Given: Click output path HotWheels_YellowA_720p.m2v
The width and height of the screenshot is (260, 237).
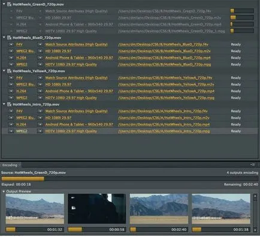Looking at the screenshot, I should coord(166,85).
